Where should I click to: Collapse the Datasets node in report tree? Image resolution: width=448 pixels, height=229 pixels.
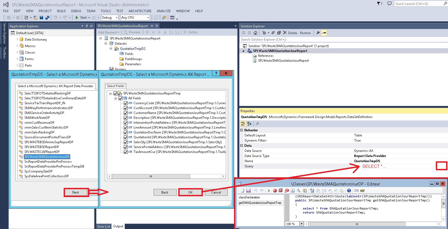pyautogui.click(x=106, y=43)
